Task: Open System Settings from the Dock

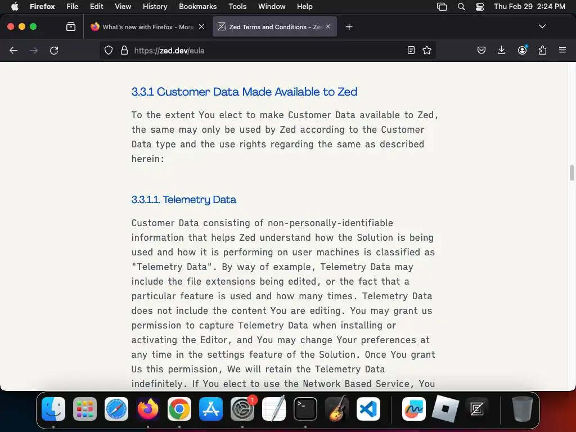Action: coord(242,409)
